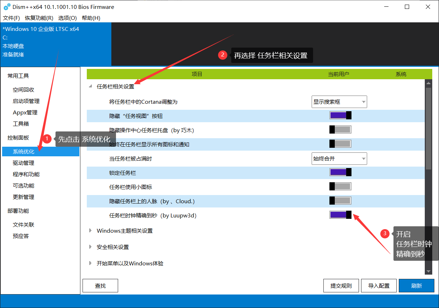The height and width of the screenshot is (308, 439).
Task: Click the 提交规则 button
Action: point(341,286)
